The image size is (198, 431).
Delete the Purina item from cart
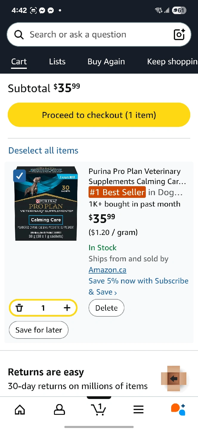pyautogui.click(x=106, y=308)
